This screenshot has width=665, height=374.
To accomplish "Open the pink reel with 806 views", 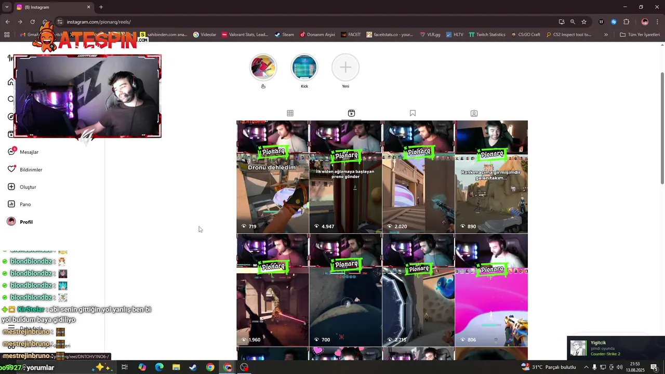I will click(x=491, y=290).
